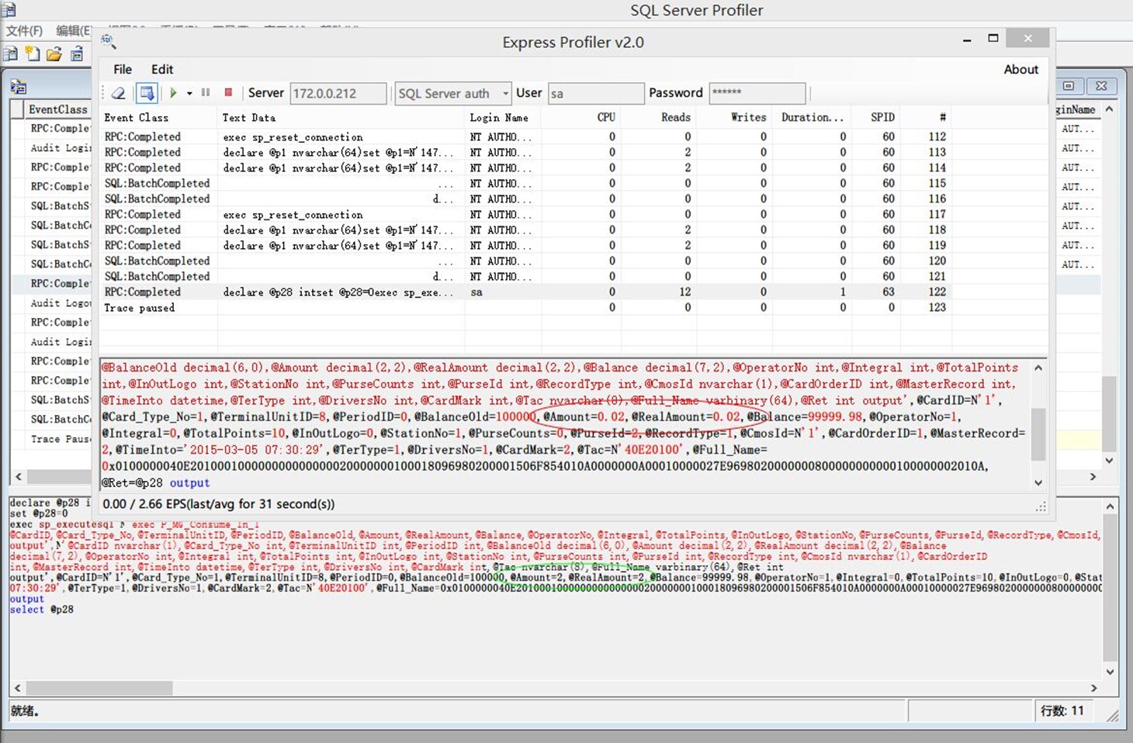This screenshot has height=743, width=1133.
Task: Click the trace table icon in SQL Server Profiler
Action: pos(77,54)
